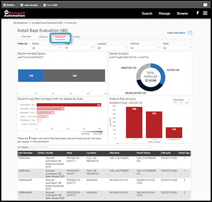212x202 pixels.
Task: Click the small Rockwell Automation top-bar logo
Action: coord(9,5)
